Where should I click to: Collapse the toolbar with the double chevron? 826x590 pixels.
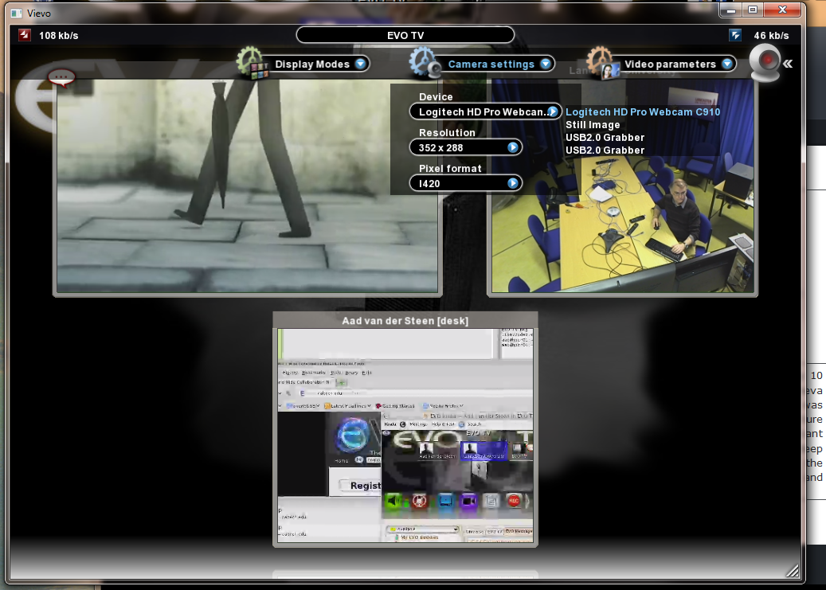pos(788,64)
